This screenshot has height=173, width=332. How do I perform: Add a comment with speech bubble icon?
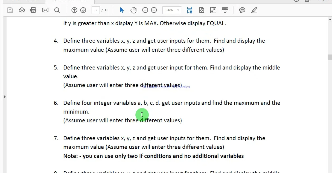click(242, 10)
